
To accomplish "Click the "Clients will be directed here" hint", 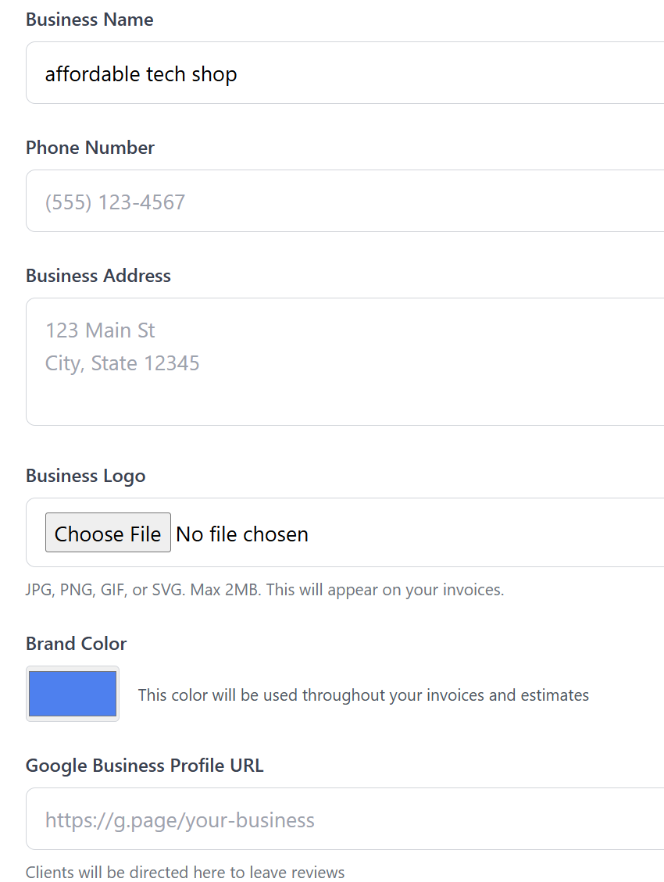I will coord(185,873).
